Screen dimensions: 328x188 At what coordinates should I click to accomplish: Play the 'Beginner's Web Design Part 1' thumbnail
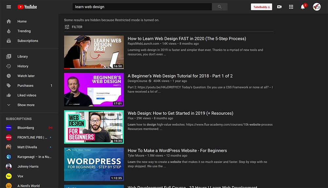(94, 90)
